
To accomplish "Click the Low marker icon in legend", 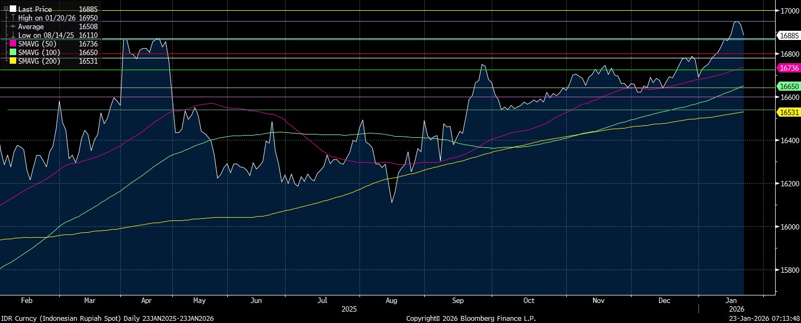I will 13,35.
